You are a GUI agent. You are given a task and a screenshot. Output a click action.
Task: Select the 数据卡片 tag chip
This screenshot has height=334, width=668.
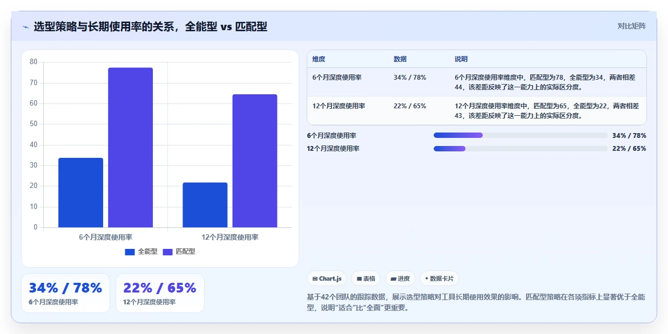(439, 279)
